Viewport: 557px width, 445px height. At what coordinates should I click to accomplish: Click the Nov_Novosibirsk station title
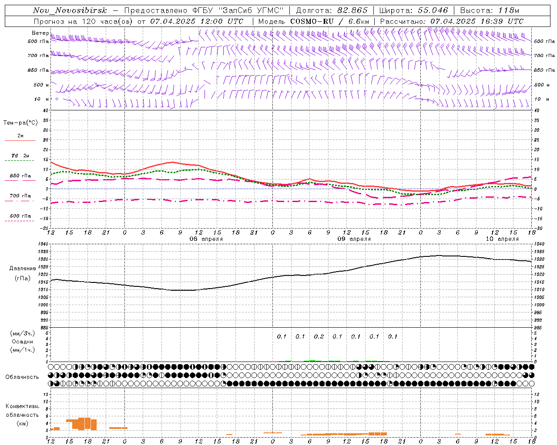click(x=70, y=10)
